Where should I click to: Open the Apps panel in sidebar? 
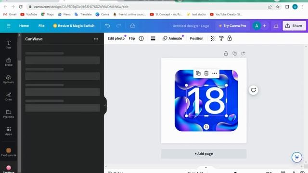click(x=9, y=131)
